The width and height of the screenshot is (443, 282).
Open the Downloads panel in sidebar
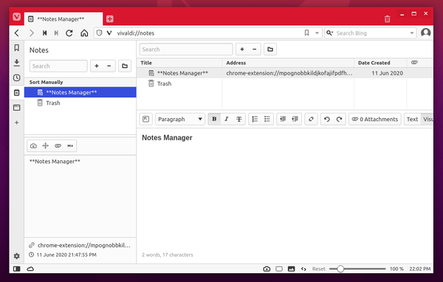17,63
